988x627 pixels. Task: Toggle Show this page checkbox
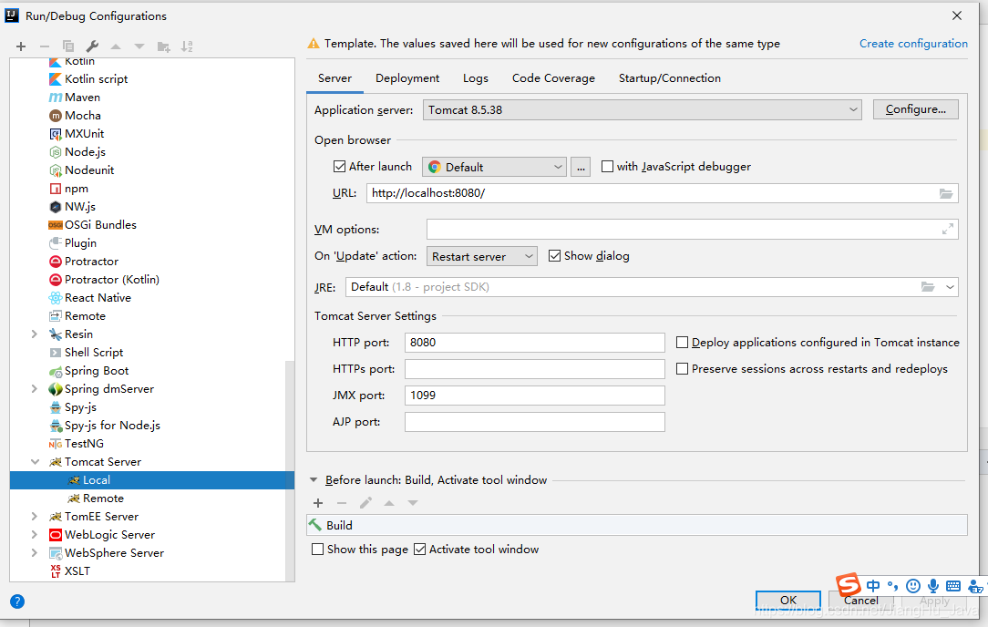click(317, 550)
